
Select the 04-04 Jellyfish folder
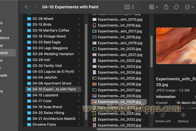54,78
